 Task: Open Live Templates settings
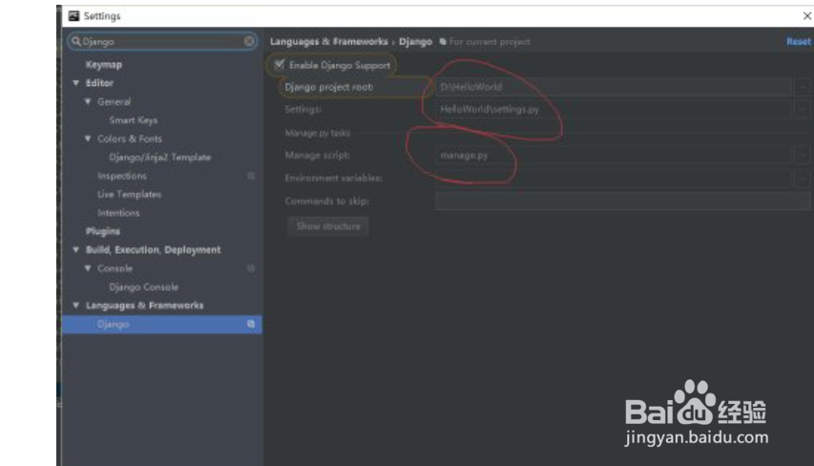pos(129,194)
